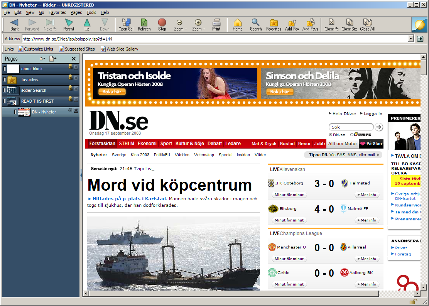The height and width of the screenshot is (306, 429).
Task: Click vertical scrollbar down arrow
Action: (x=424, y=287)
